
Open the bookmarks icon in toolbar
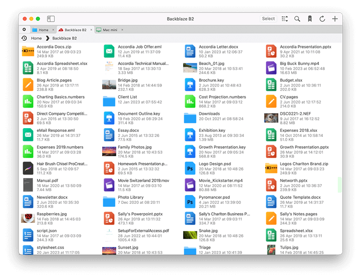310,19
